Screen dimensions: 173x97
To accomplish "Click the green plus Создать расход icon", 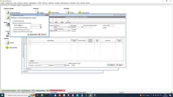I will pos(80,12).
